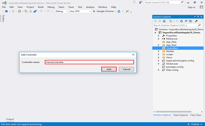This screenshot has height=126, width=205.
Task: Click the Solution Explorer Forward arrow icon
Action: click(x=160, y=21)
